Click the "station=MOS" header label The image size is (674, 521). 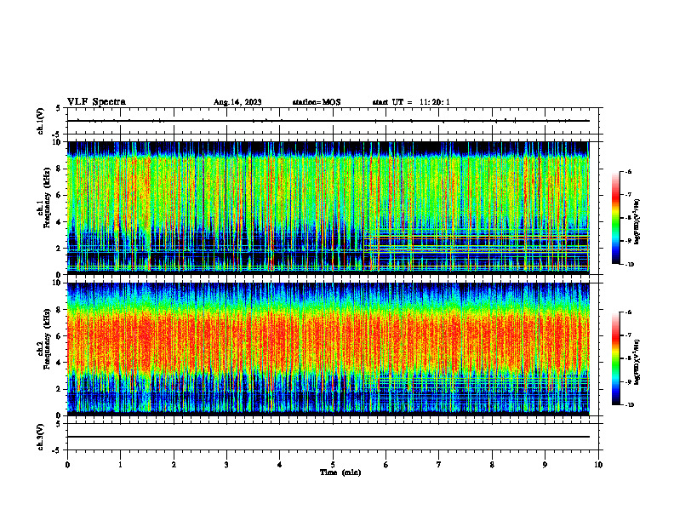(x=317, y=102)
